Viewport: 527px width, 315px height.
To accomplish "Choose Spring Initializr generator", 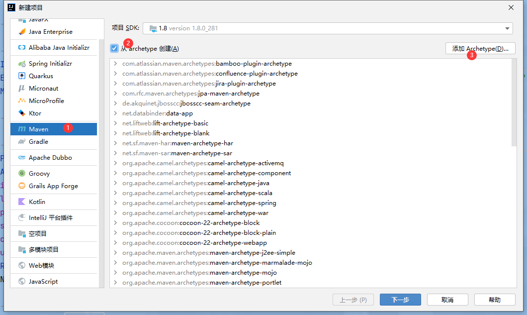I will point(54,64).
